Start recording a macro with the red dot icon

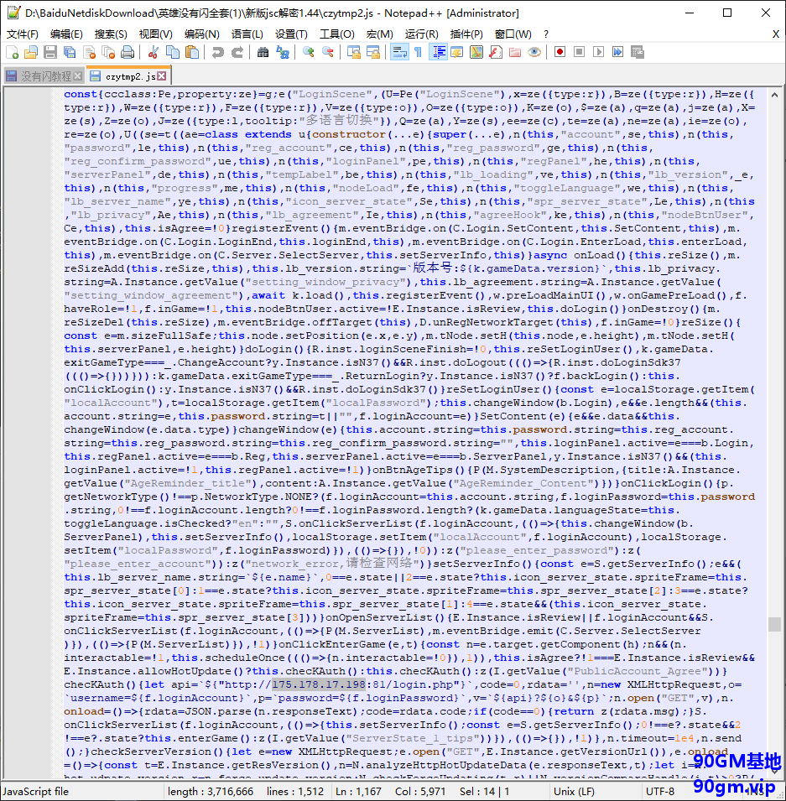560,52
